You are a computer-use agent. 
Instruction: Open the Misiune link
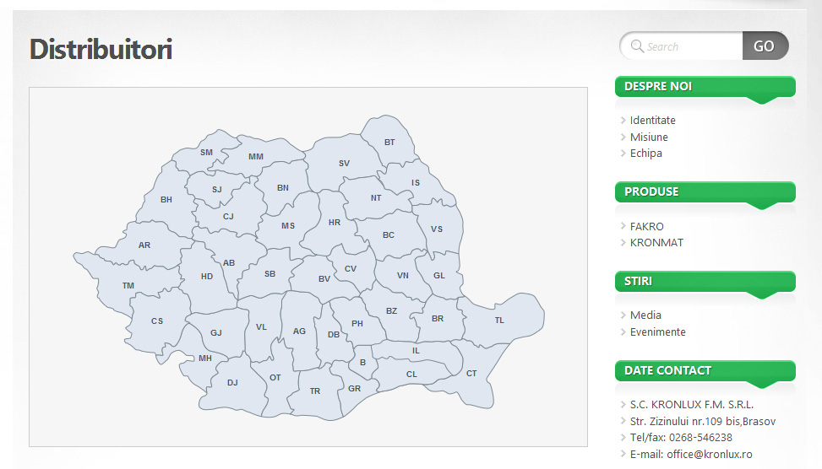(649, 137)
